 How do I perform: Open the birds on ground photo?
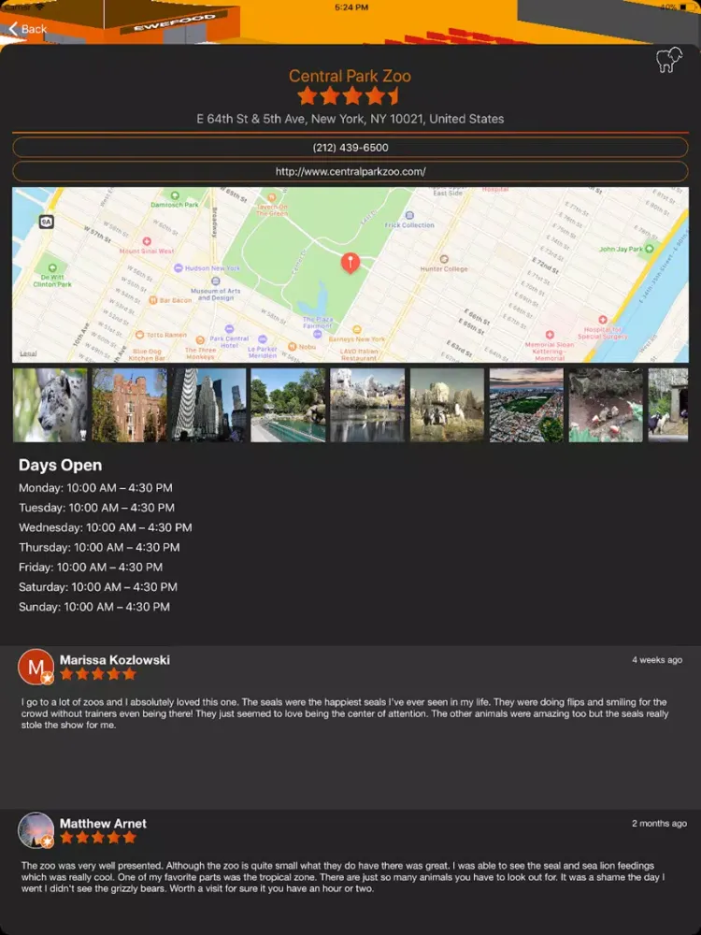coord(606,405)
